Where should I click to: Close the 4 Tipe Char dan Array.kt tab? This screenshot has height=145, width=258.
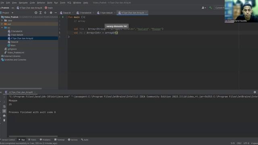coord(146,12)
